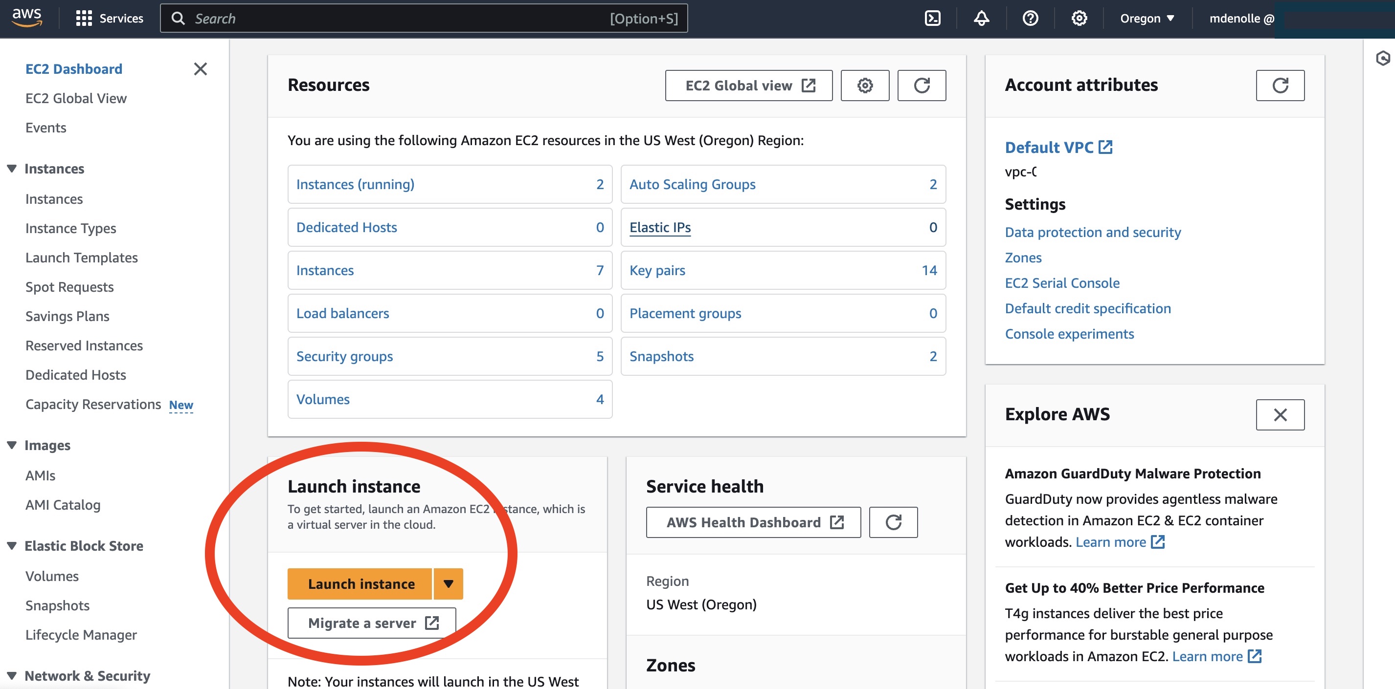Select Security groups from sidebar menu
The image size is (1395, 689).
coord(342,355)
